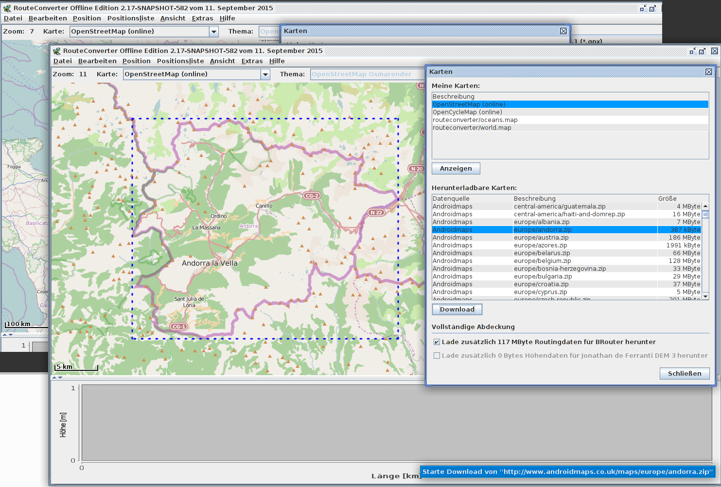Open the Karte dropdown in the background window
721x487 pixels.
[213, 32]
